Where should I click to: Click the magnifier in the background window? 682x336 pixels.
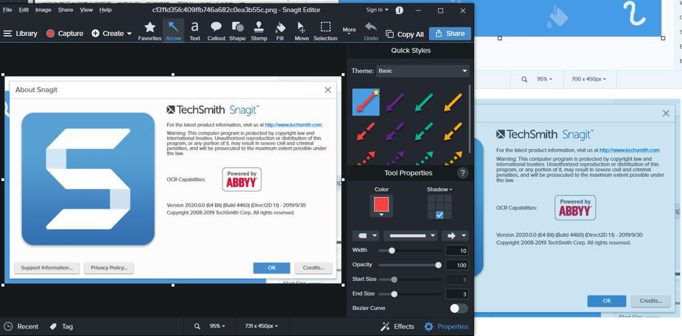coord(525,80)
